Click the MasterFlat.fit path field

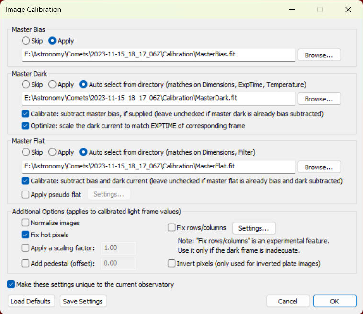(159, 167)
